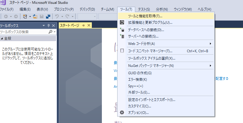
Task: Open the Toolbox window position dropdown arrow
Action: pyautogui.click(x=43, y=26)
